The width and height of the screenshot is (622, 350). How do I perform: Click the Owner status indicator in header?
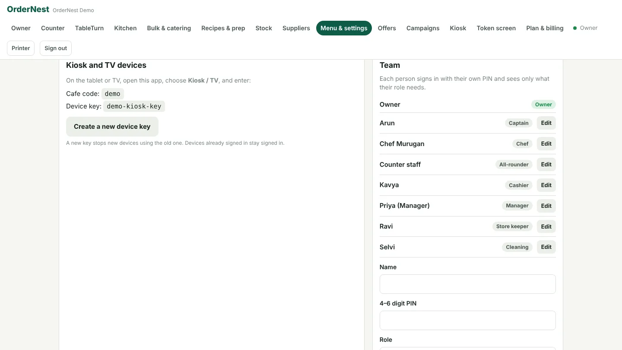[585, 28]
